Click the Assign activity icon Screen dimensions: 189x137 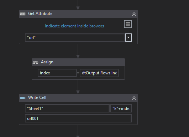click(x=35, y=62)
